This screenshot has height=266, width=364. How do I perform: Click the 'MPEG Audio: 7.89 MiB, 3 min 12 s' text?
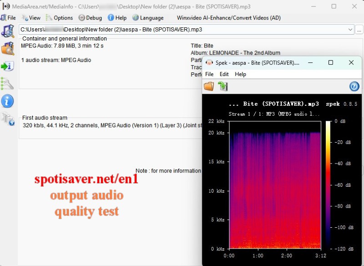(62, 46)
